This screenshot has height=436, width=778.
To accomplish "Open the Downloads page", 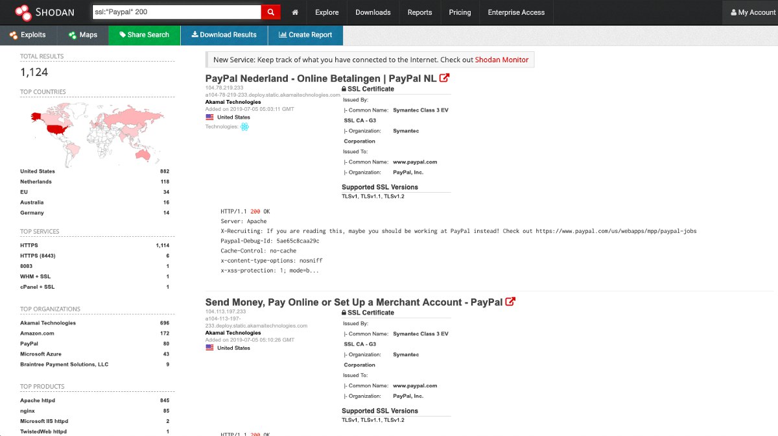I will coord(373,12).
